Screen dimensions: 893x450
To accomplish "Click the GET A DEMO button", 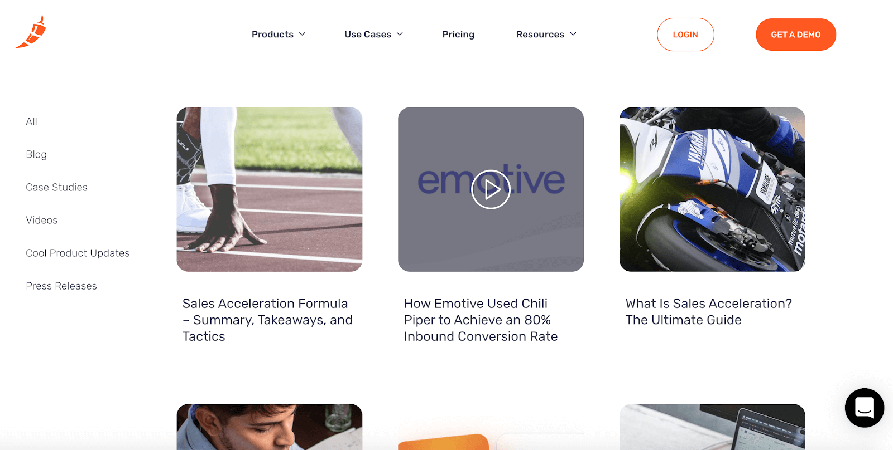I will point(796,35).
